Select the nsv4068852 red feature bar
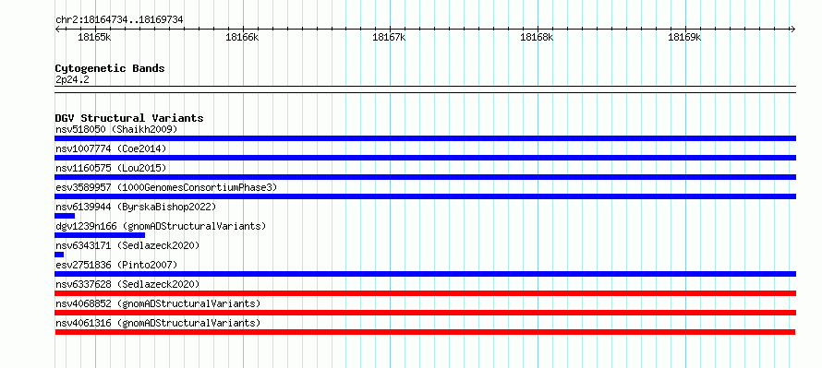Screen dimensions: 822x368 pyautogui.click(x=425, y=313)
